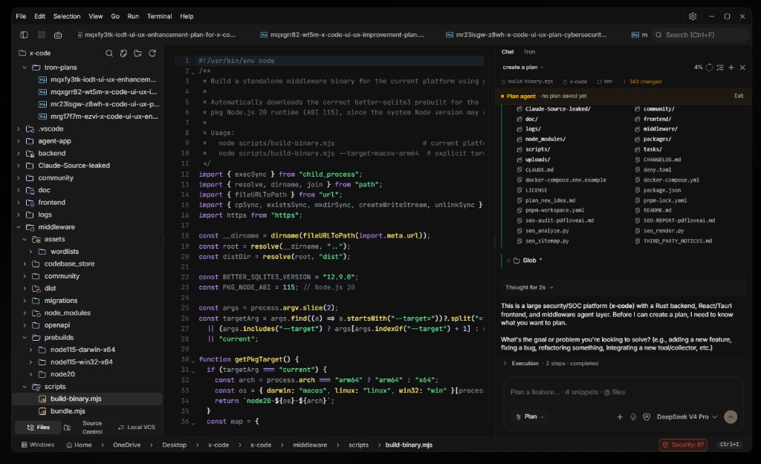The image size is (761, 464).
Task: Click the Security: 87 status badge
Action: tap(683, 445)
